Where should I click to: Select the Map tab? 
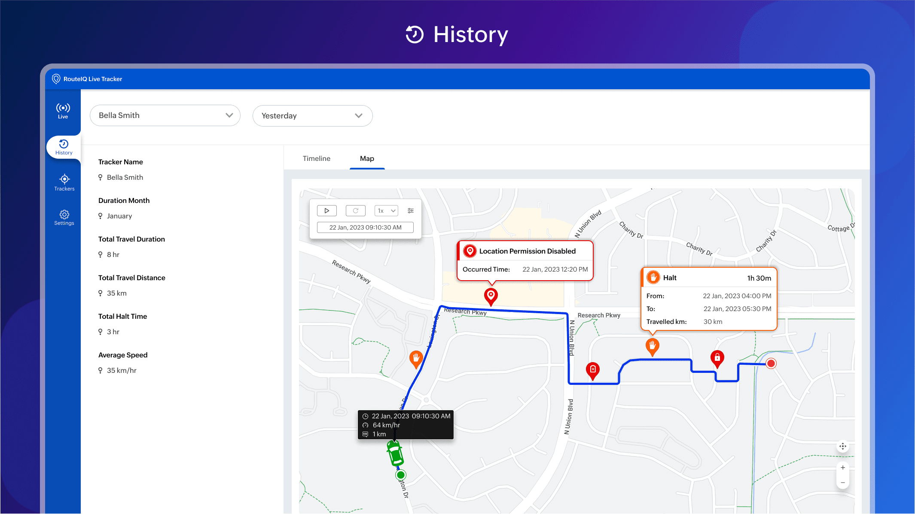tap(367, 158)
